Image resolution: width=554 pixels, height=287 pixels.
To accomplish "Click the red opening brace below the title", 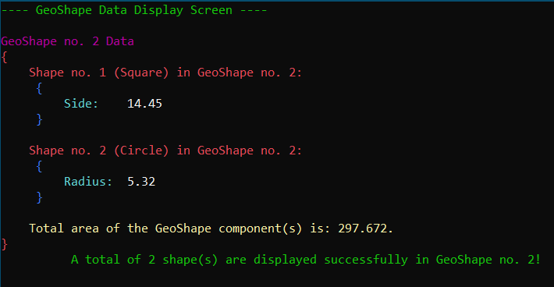I will click(x=4, y=57).
